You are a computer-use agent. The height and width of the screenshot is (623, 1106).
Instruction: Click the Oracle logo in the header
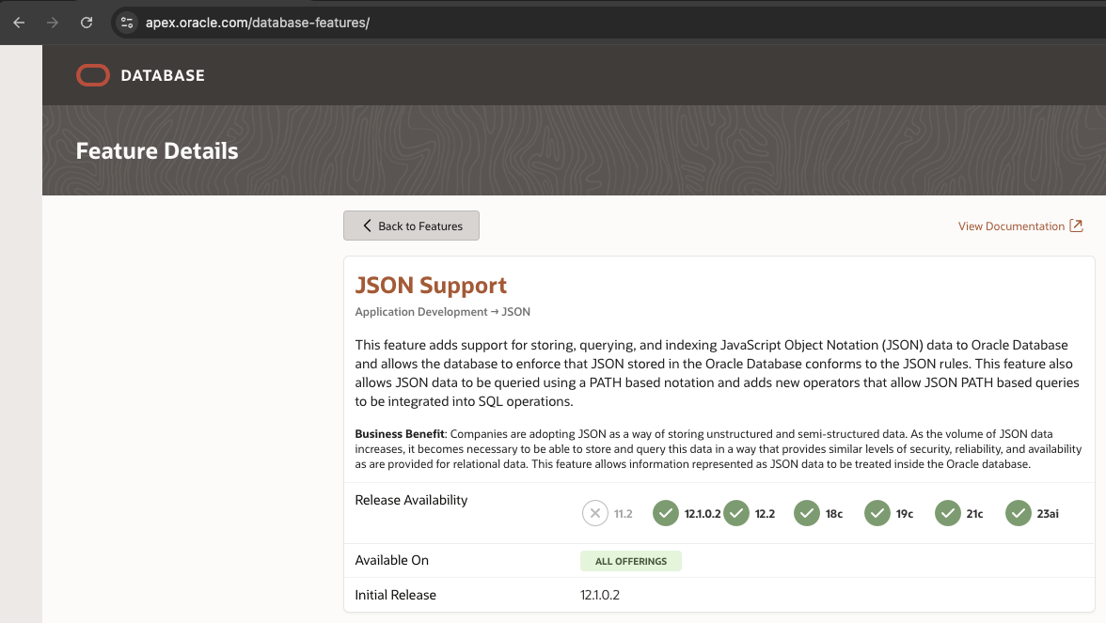pyautogui.click(x=92, y=74)
